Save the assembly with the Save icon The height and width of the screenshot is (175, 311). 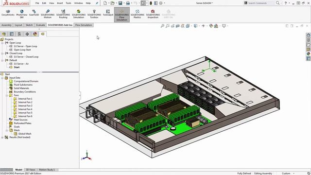pyautogui.click(x=120, y=3)
